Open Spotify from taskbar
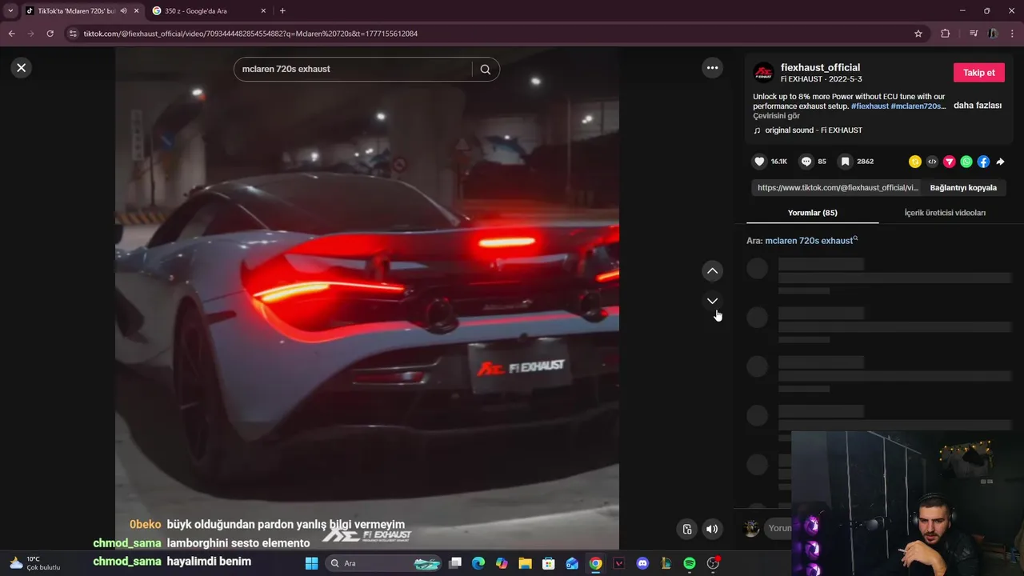The width and height of the screenshot is (1024, 576). 689,563
